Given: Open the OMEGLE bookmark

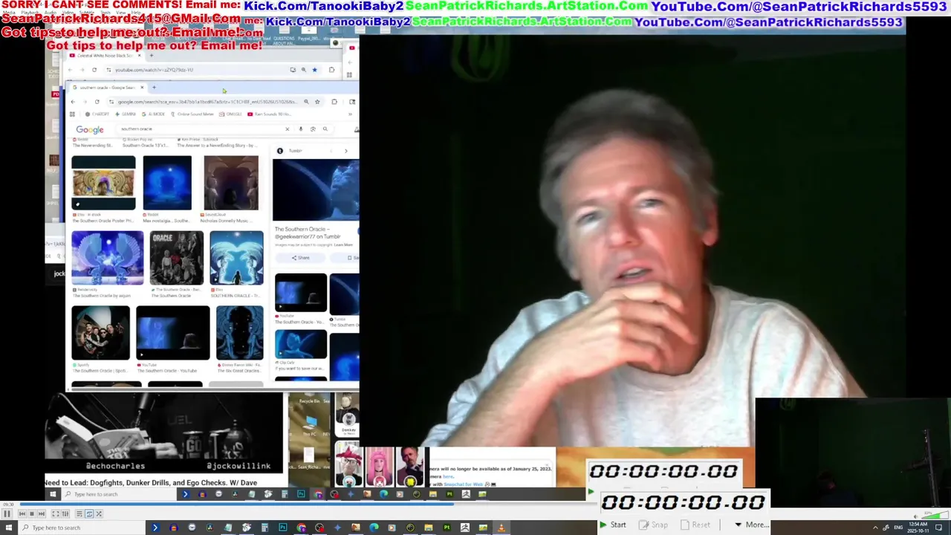Looking at the screenshot, I should 231,114.
